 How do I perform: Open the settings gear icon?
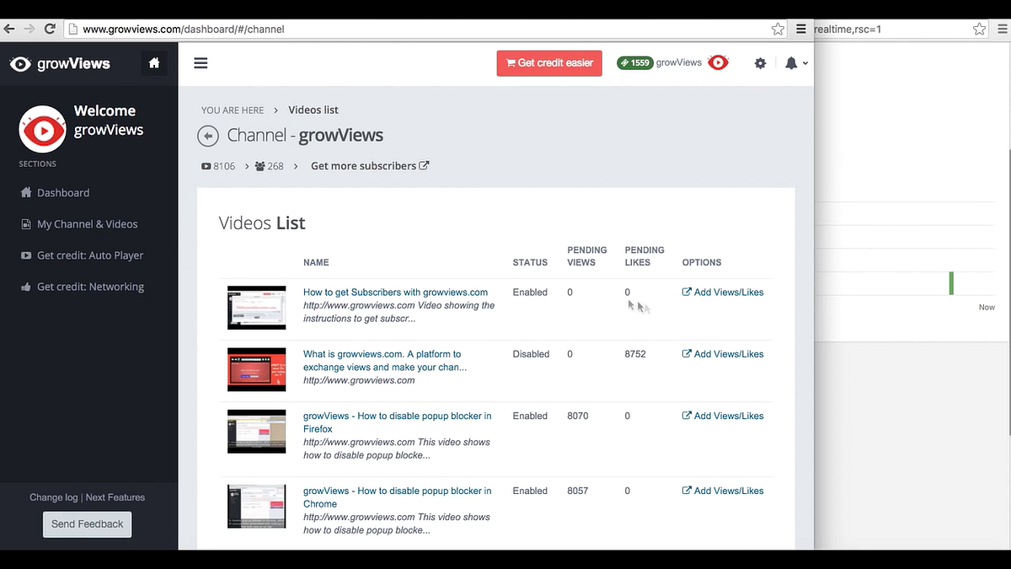(760, 62)
